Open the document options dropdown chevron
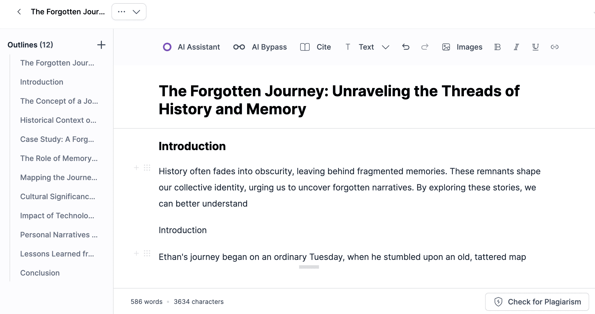The height and width of the screenshot is (314, 595). pyautogui.click(x=136, y=12)
